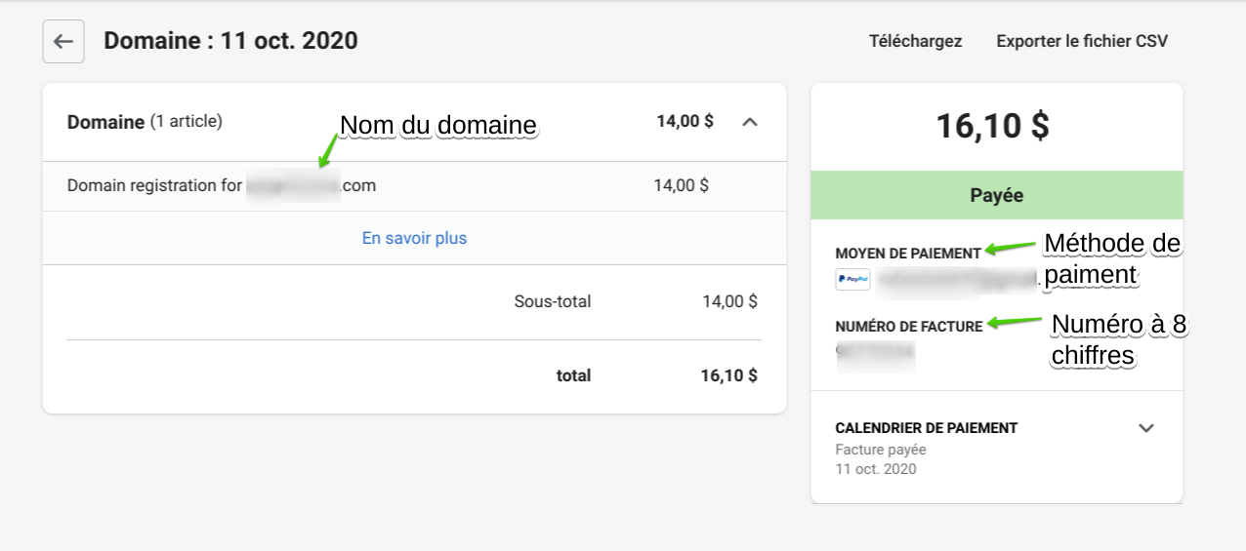Open the En savoir plus link
This screenshot has height=551, width=1246.
click(x=414, y=238)
